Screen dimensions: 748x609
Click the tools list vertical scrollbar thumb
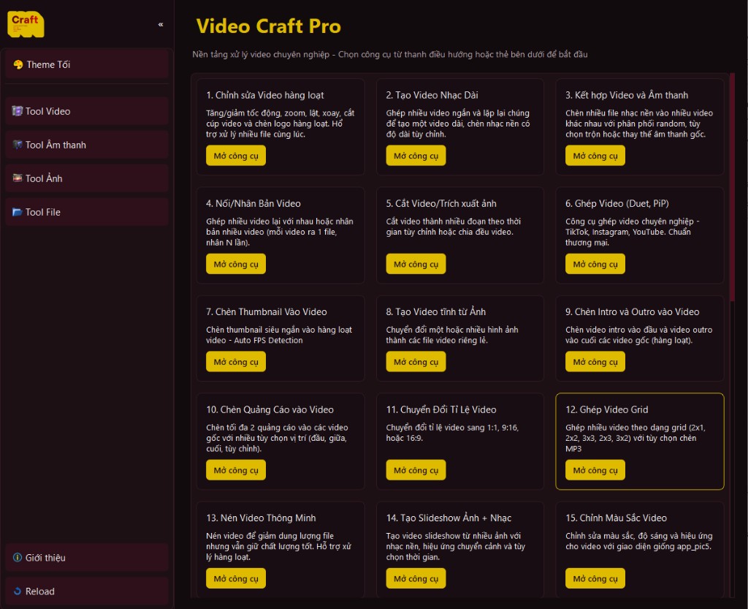pos(732,187)
